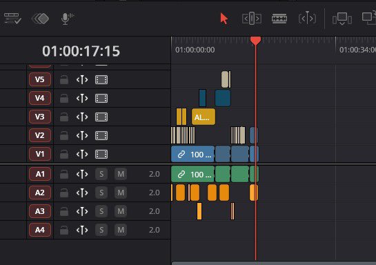Screen dimensions: 376x265
Task: Select the blue linked 100 clip on V1
Action: tap(192, 154)
